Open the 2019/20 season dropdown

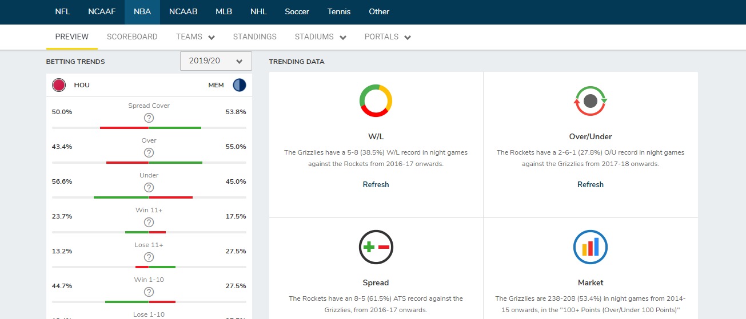click(216, 61)
